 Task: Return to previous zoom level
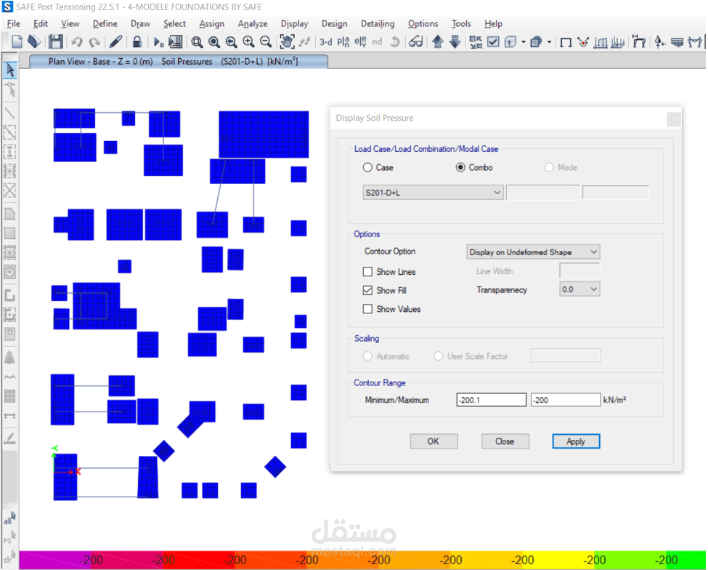tap(231, 42)
